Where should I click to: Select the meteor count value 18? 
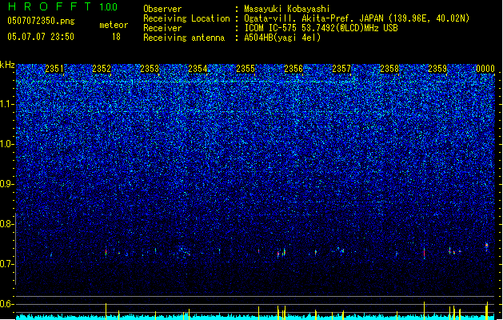(116, 37)
